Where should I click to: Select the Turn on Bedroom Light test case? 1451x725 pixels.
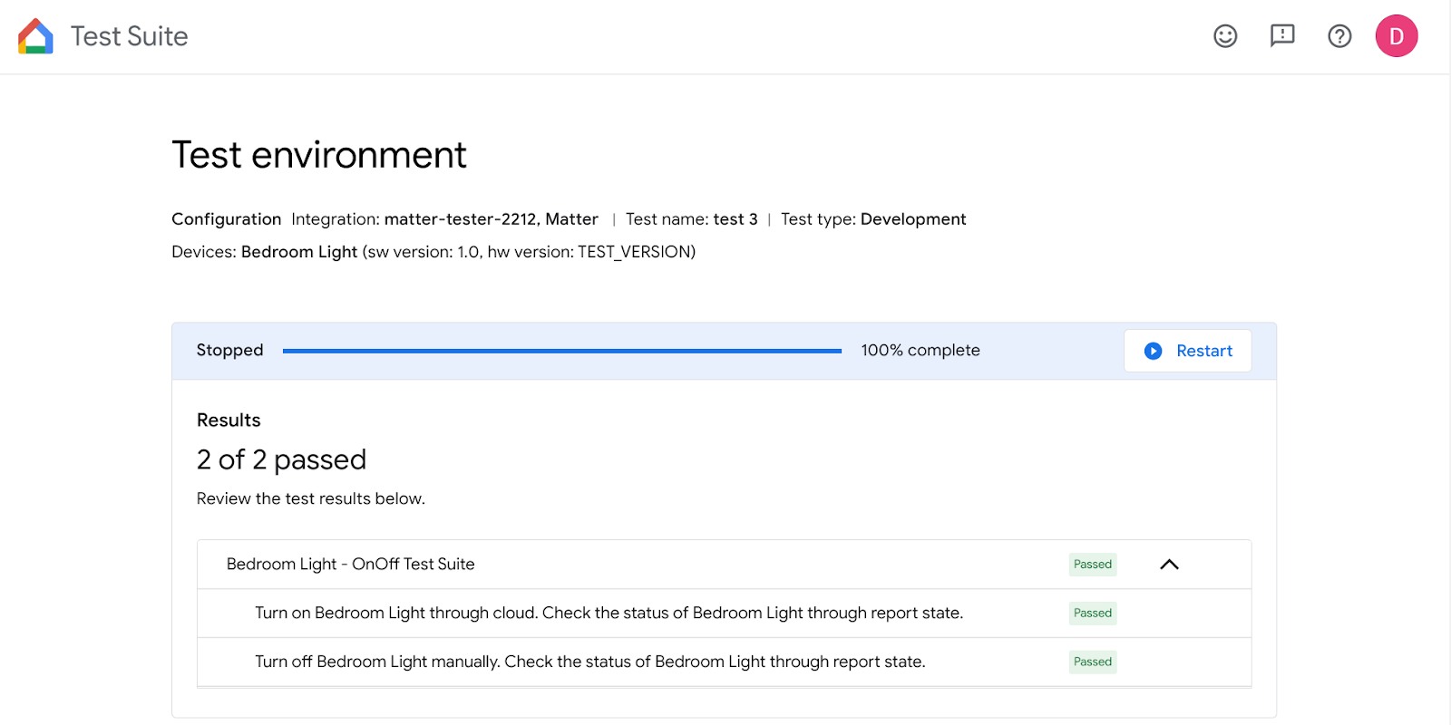[609, 614]
